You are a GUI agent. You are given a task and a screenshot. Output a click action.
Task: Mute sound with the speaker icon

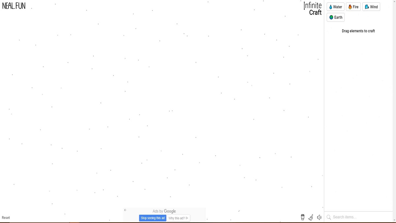coord(319,217)
